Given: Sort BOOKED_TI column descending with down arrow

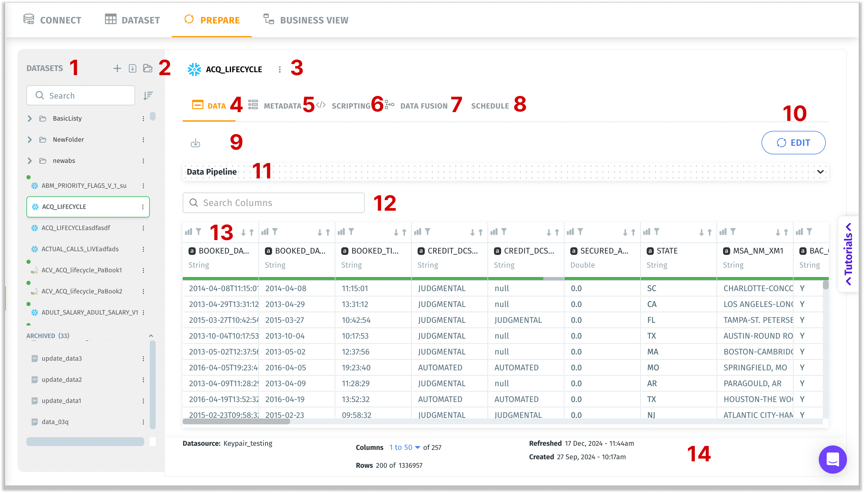Looking at the screenshot, I should tap(396, 232).
